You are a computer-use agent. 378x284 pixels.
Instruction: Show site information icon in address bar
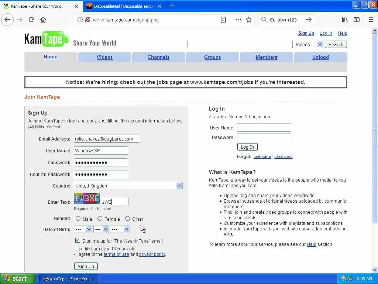click(x=80, y=20)
